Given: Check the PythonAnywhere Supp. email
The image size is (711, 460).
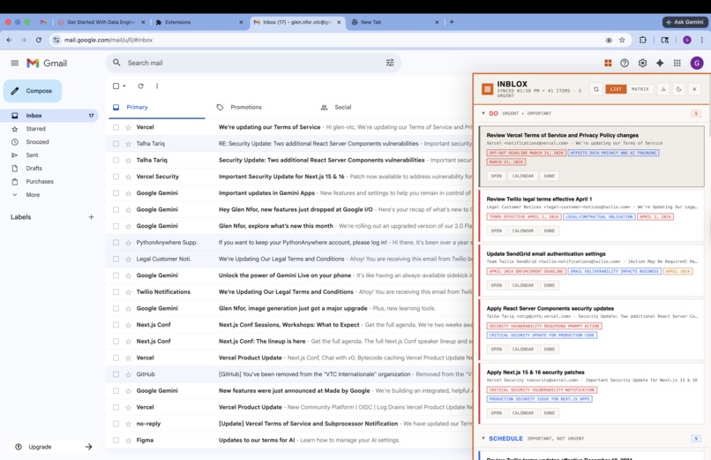Looking at the screenshot, I should [116, 243].
